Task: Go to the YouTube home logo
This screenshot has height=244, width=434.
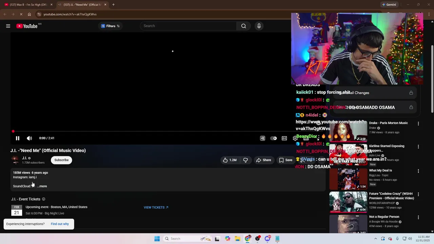Action: [27, 26]
